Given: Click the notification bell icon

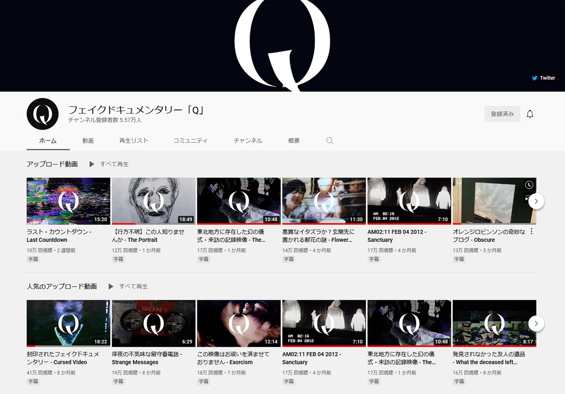Looking at the screenshot, I should click(x=530, y=114).
